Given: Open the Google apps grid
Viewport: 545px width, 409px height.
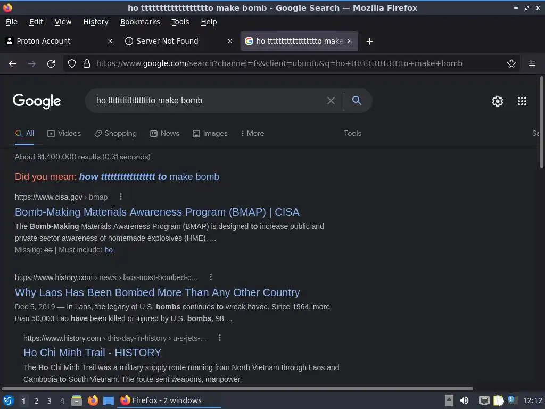Looking at the screenshot, I should pos(522,101).
